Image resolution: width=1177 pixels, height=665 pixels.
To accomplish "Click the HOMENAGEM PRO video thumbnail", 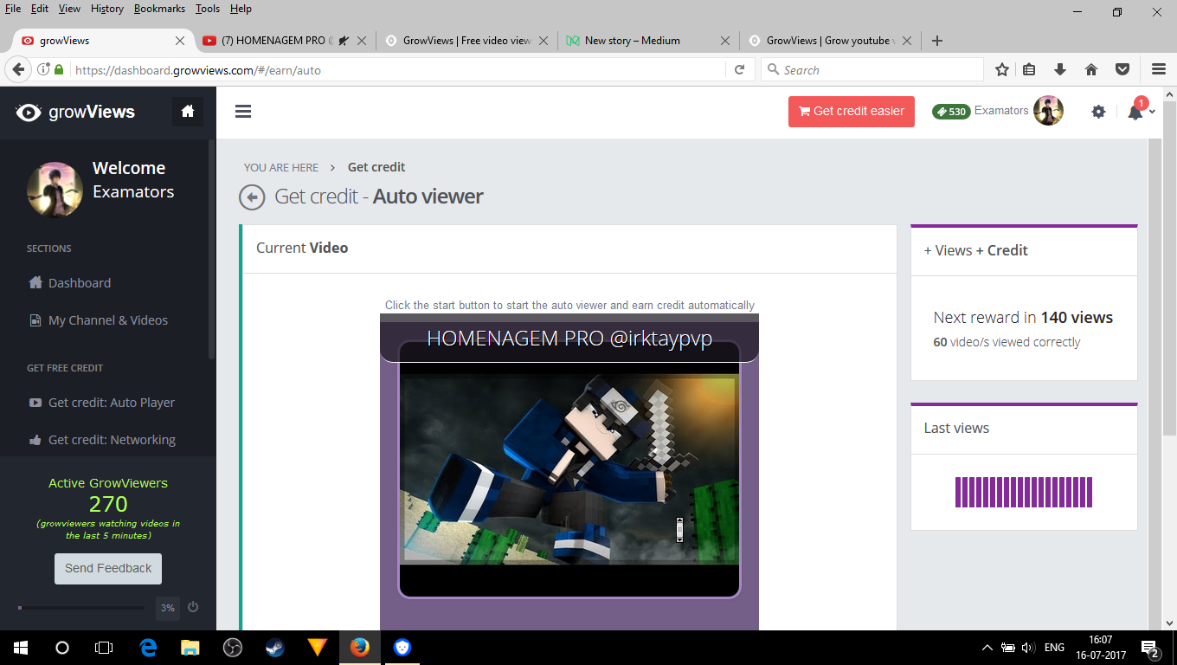I will click(x=569, y=468).
